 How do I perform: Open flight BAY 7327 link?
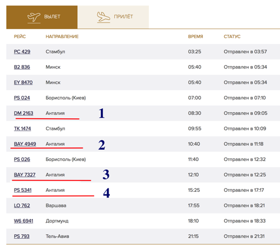(x=25, y=175)
